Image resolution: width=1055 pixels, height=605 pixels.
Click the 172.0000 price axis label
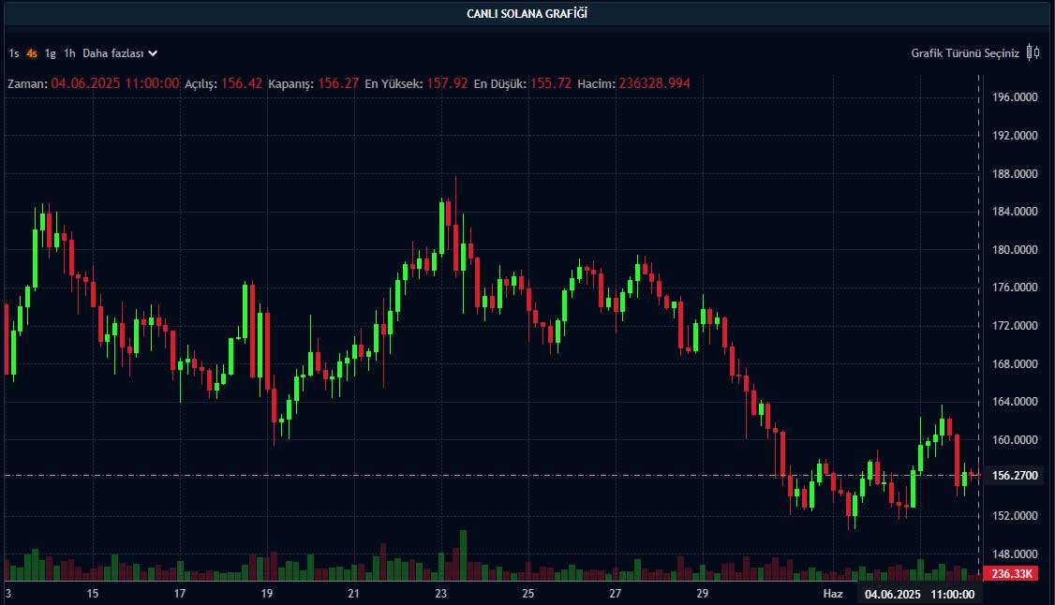point(1015,325)
